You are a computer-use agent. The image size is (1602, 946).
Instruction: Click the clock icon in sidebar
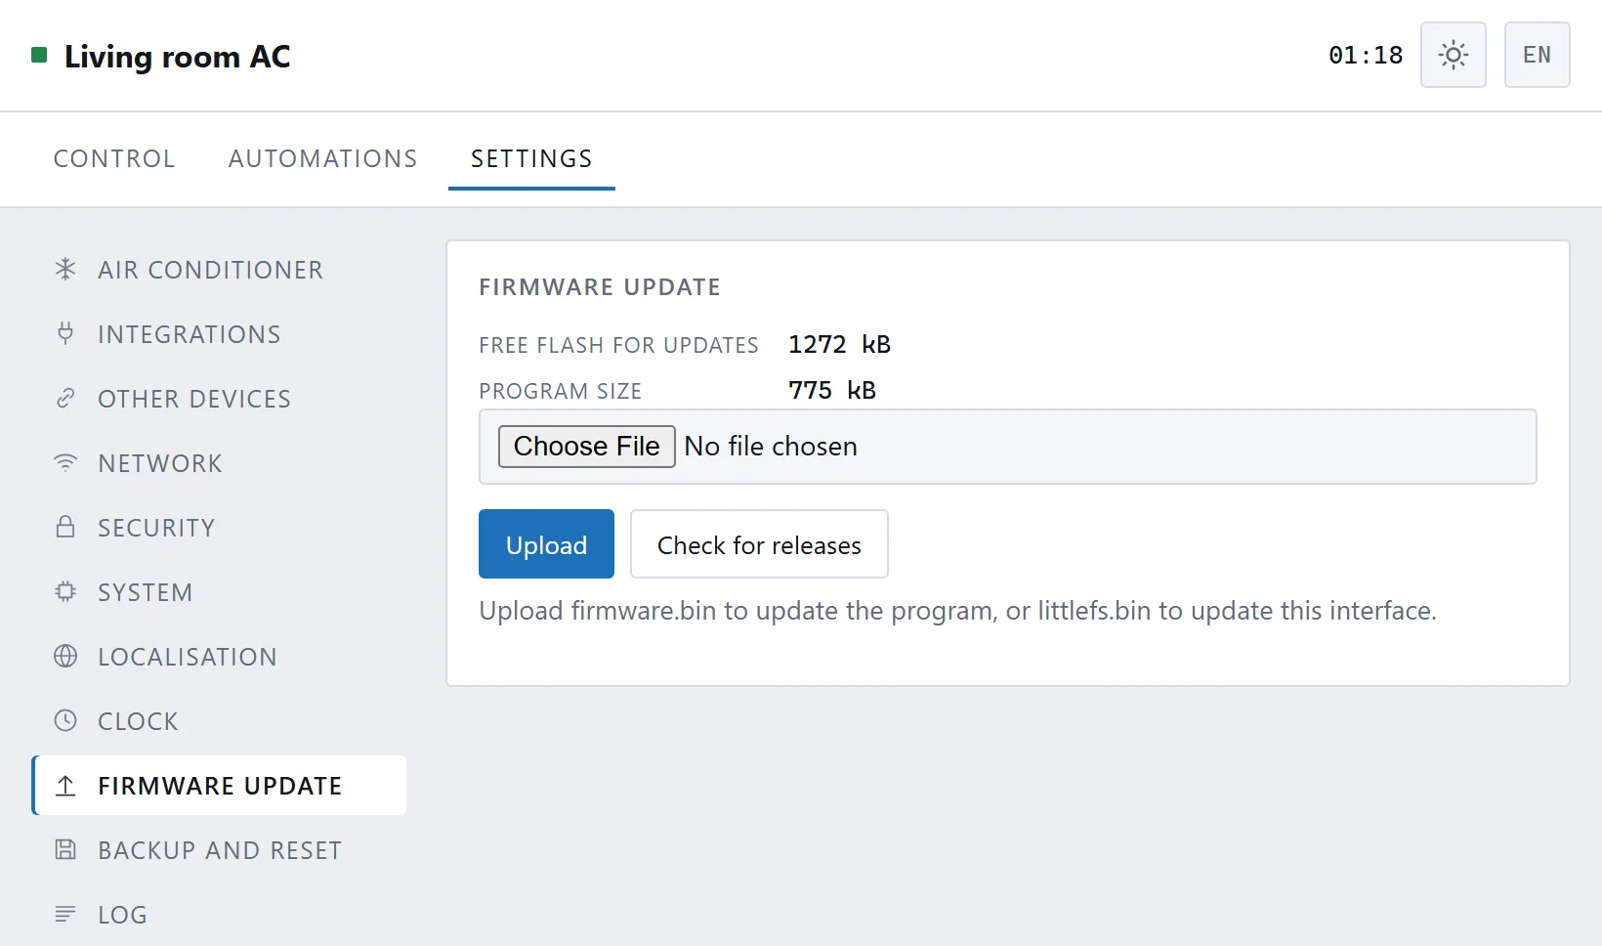(65, 720)
